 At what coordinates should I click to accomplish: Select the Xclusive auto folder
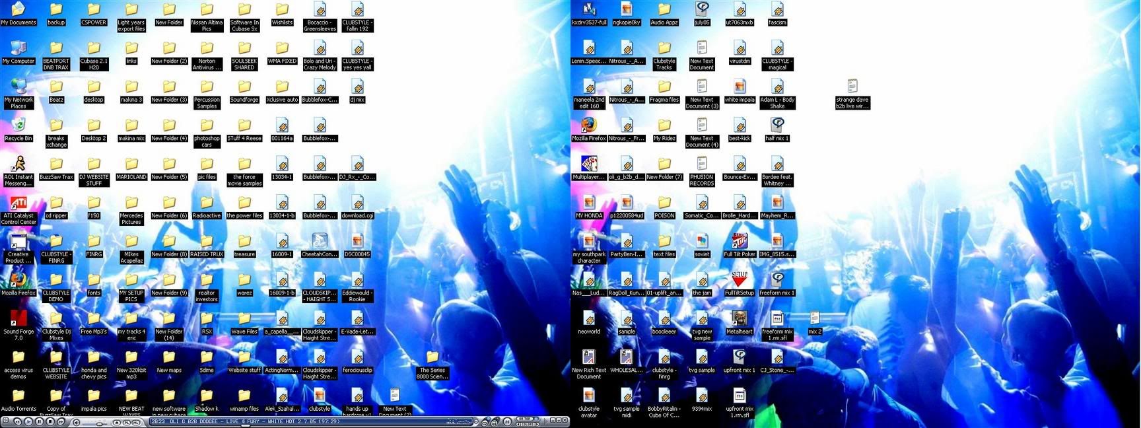coord(282,91)
